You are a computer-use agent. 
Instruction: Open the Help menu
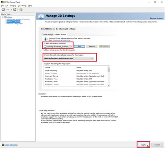pos(30,6)
